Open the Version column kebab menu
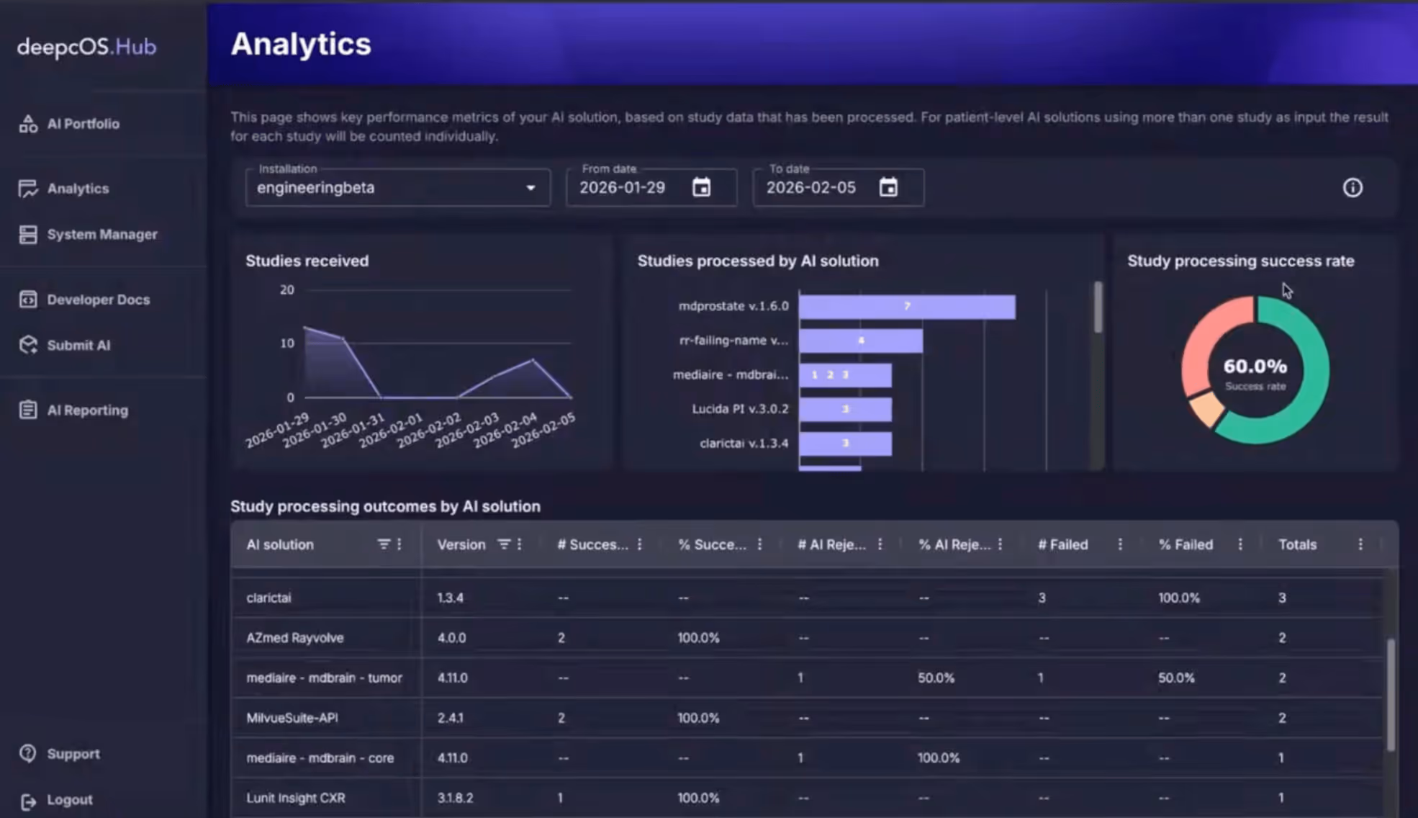This screenshot has height=818, width=1418. pos(519,544)
